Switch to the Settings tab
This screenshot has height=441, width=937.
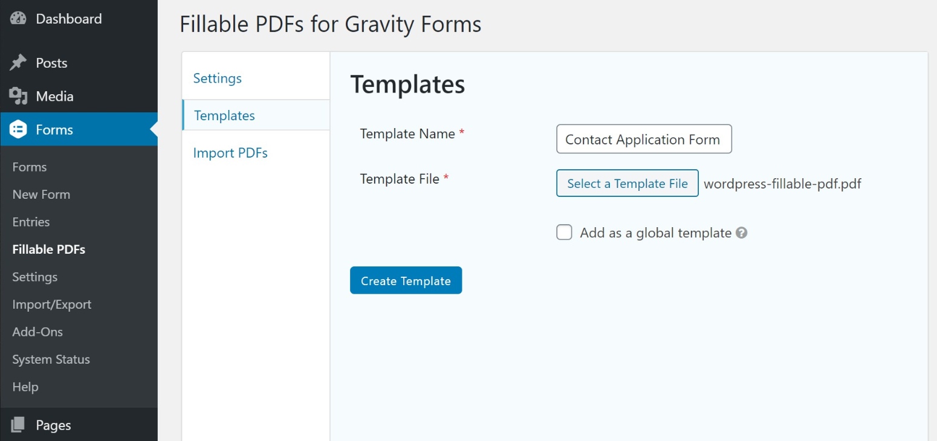coord(217,78)
